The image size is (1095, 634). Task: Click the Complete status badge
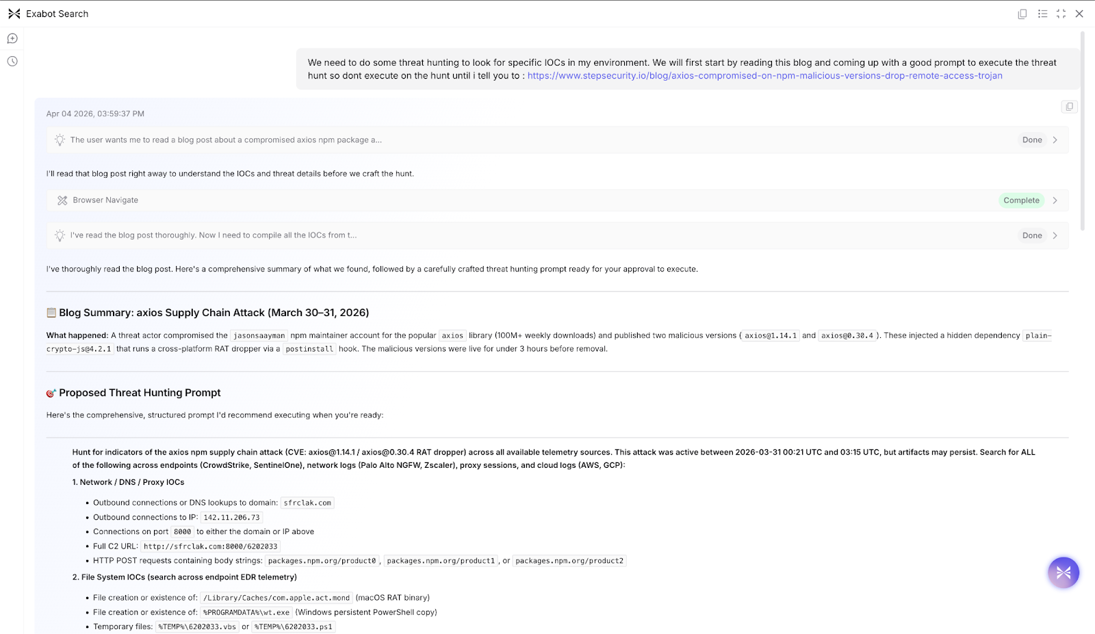(1021, 200)
